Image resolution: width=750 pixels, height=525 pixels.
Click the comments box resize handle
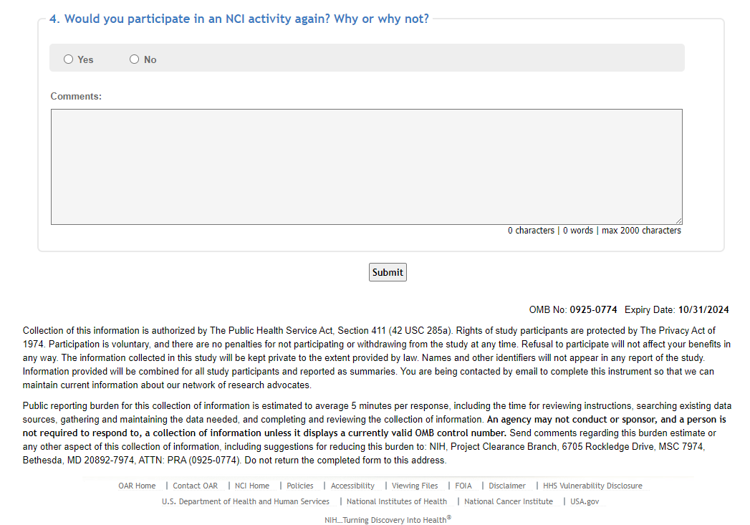point(678,221)
